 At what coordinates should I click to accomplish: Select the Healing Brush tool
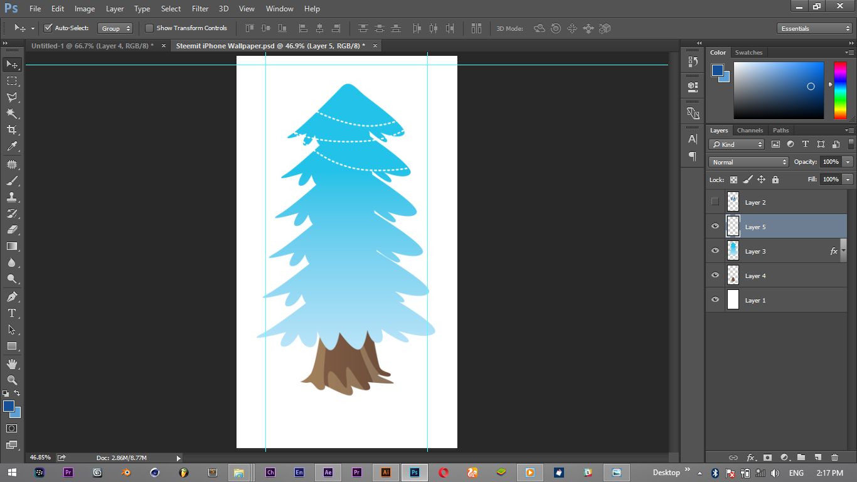coord(12,164)
